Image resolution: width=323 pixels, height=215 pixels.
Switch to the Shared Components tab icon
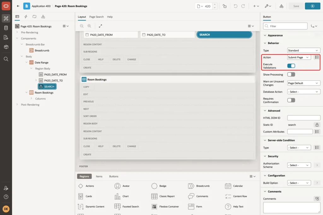(x=43, y=17)
